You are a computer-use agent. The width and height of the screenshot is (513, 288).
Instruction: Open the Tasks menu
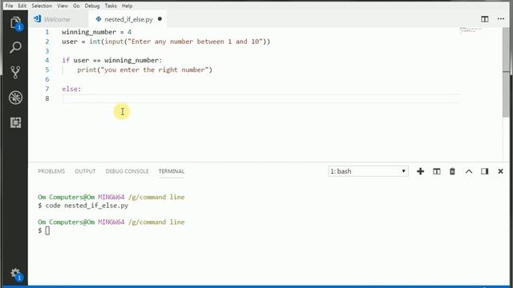(x=111, y=6)
